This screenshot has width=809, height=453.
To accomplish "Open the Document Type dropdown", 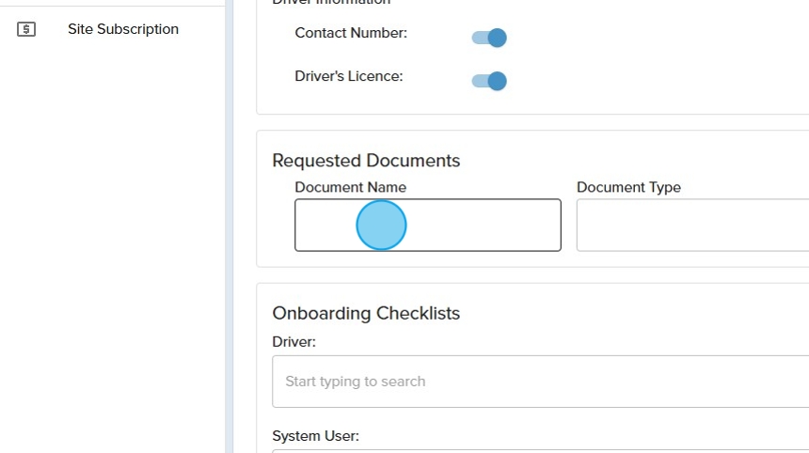I will pos(691,226).
